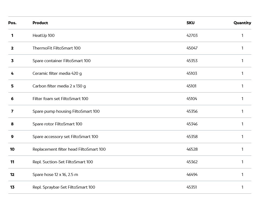Select SKU number 46528
Image resolution: width=257 pixels, height=205 pixels.
(192, 149)
